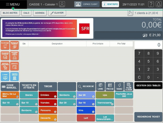Expand the light blue Bar 20 plus icon

[93, 97]
